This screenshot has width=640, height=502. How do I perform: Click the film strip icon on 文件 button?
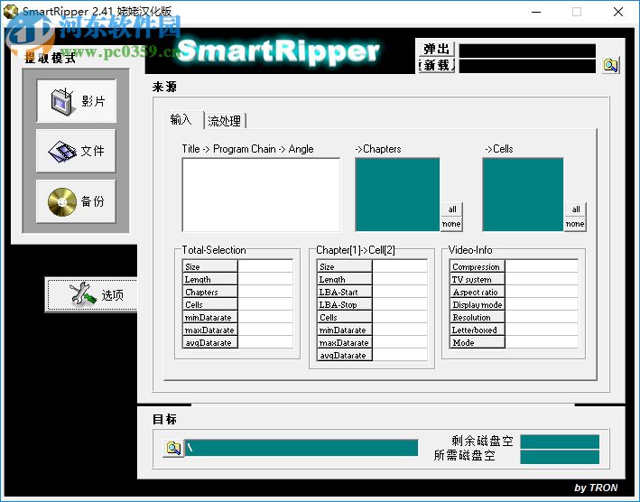coord(62,151)
